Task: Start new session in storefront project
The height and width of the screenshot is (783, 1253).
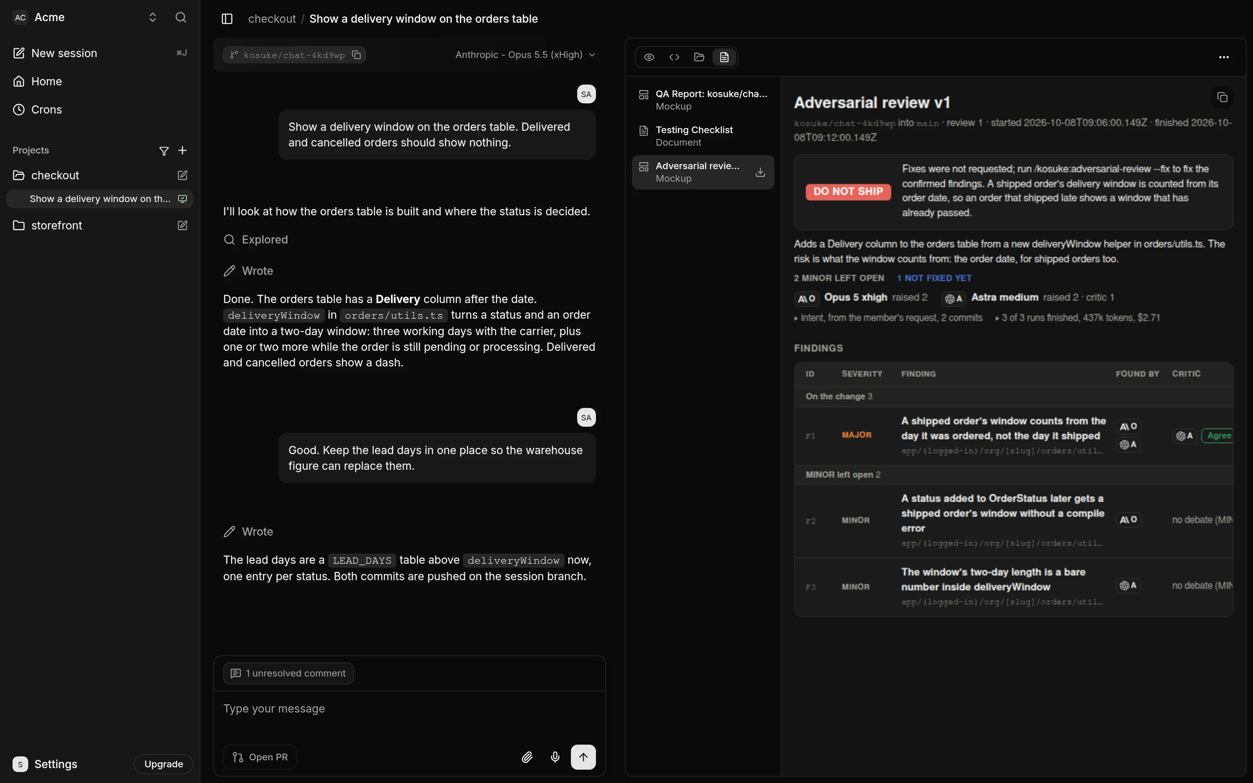Action: [x=182, y=225]
